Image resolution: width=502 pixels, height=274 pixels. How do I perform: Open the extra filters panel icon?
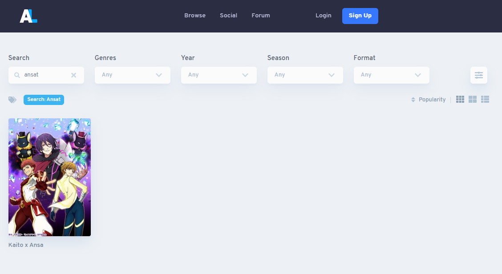pos(478,75)
